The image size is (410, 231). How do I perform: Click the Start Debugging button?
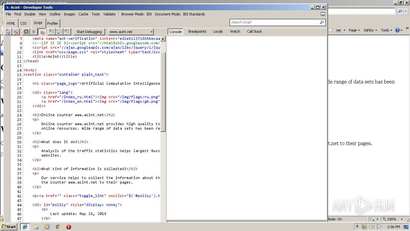pyautogui.click(x=89, y=32)
